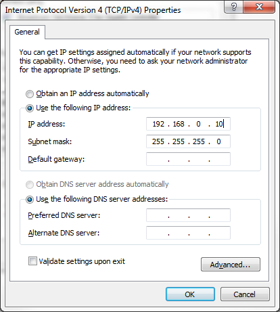This screenshot has width=280, height=312.
Task: Click the Cancel button
Action: click(x=245, y=294)
